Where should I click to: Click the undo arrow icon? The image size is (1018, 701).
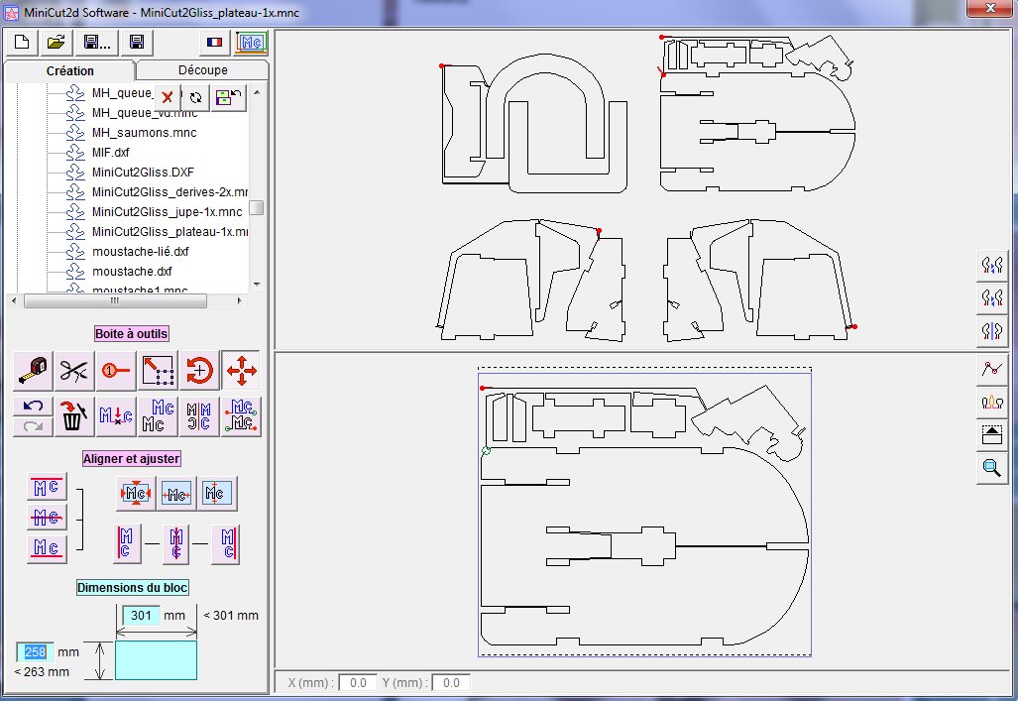coord(33,407)
